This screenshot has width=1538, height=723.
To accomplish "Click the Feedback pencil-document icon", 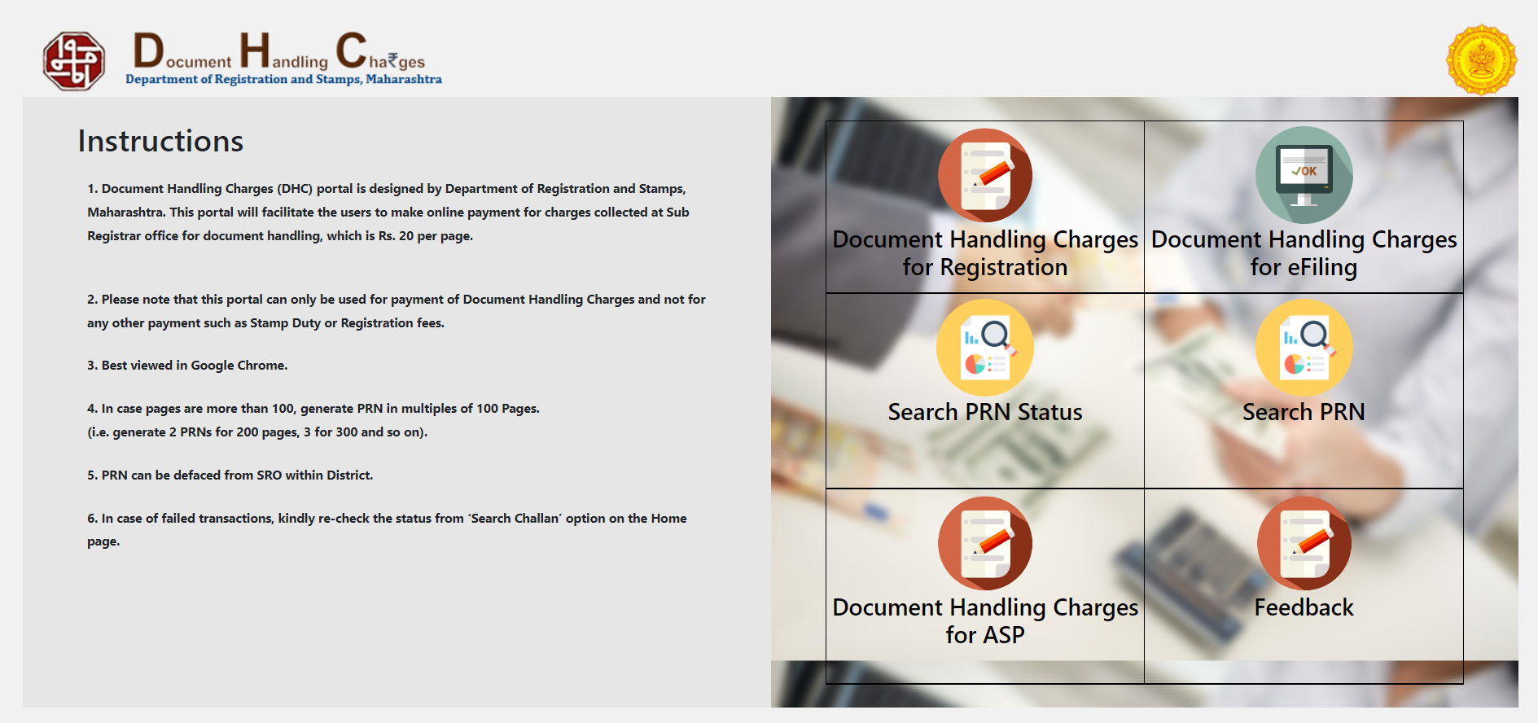I will pos(1304,544).
